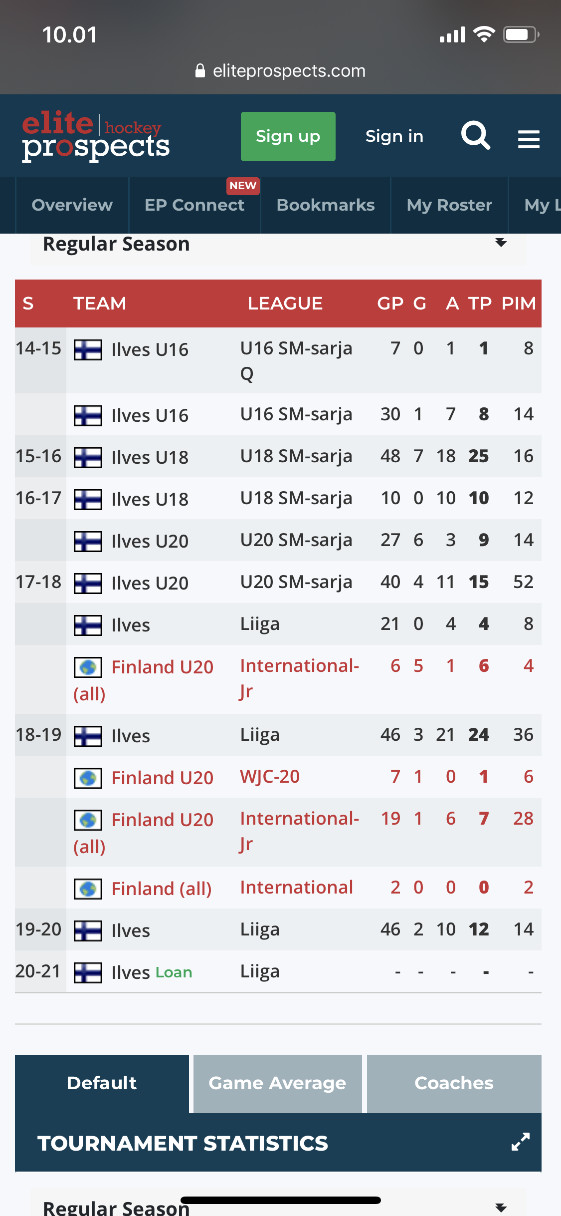Go to the Bookmarks menu item
Screen dimensions: 561x1216
coord(326,205)
